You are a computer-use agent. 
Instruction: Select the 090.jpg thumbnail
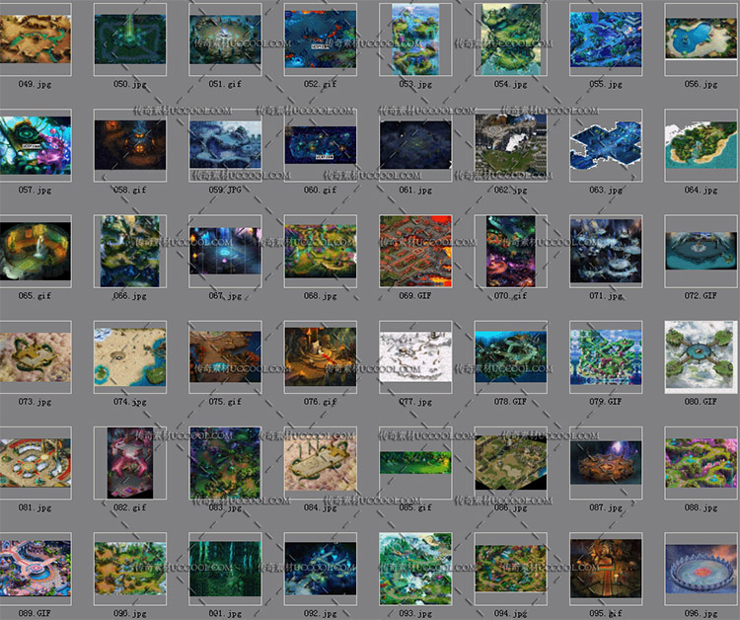130,569
